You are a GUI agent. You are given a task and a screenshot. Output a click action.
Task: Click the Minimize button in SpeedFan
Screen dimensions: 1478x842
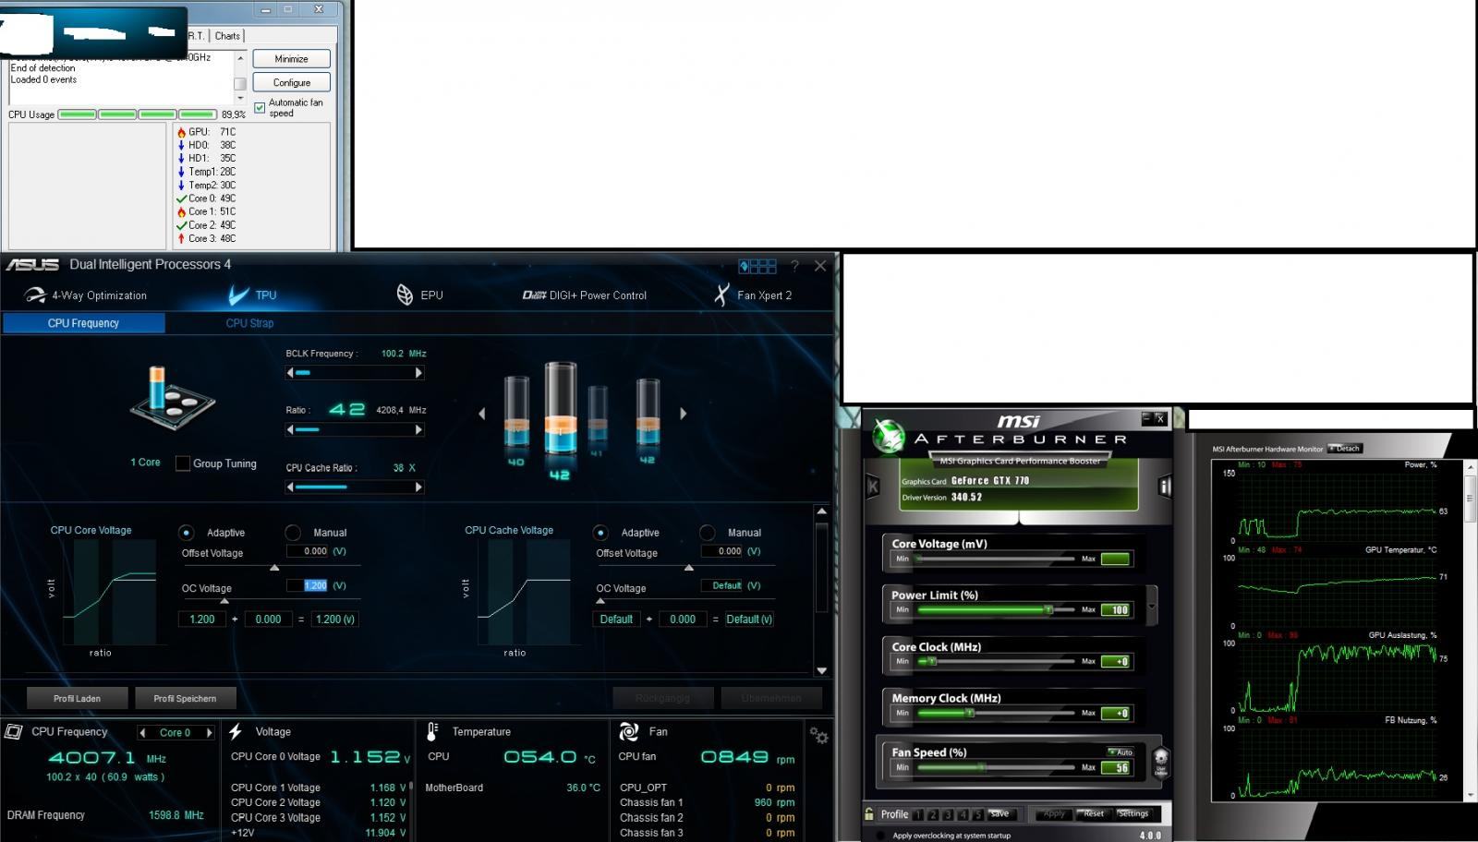[x=291, y=58]
